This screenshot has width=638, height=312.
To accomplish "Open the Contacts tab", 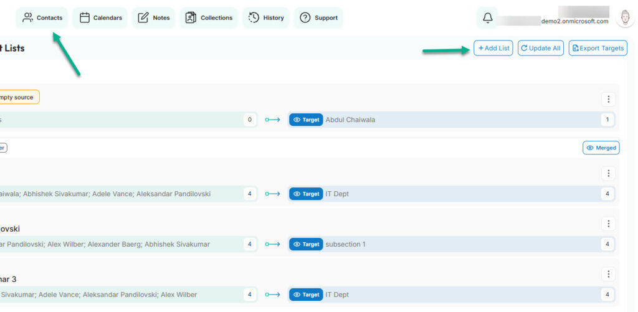I will pos(42,18).
